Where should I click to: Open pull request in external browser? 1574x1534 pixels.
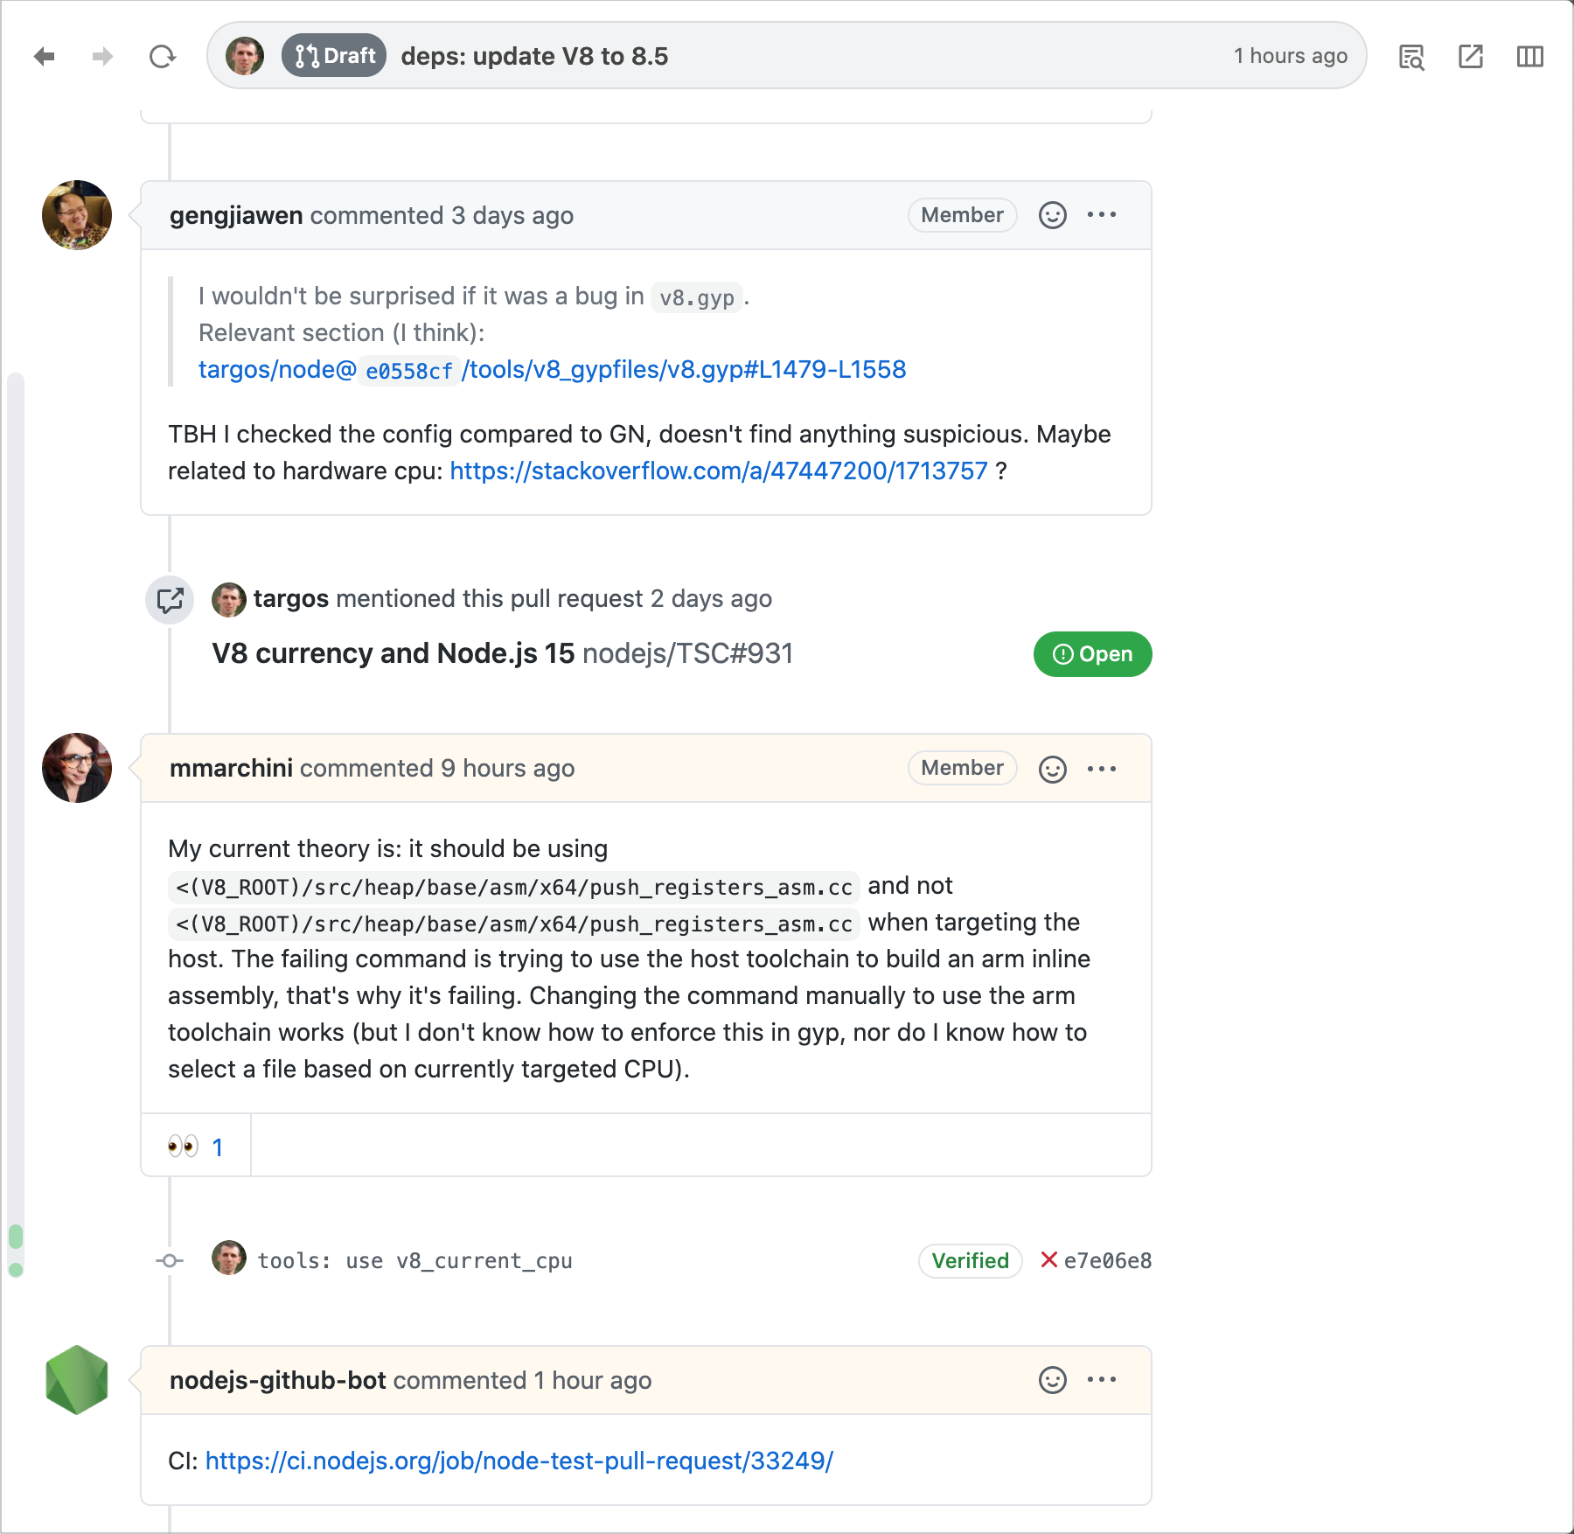pos(1471,57)
